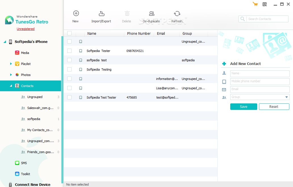Click the plus icon beside Add New Contact
The image size is (293, 187).
coord(224,64)
